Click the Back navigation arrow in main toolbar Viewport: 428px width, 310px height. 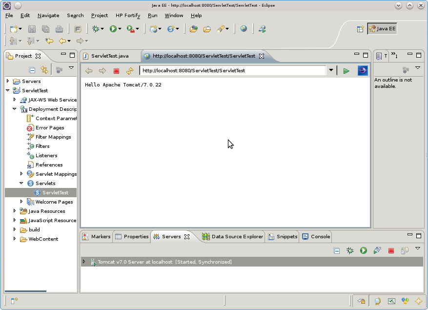coord(62,41)
